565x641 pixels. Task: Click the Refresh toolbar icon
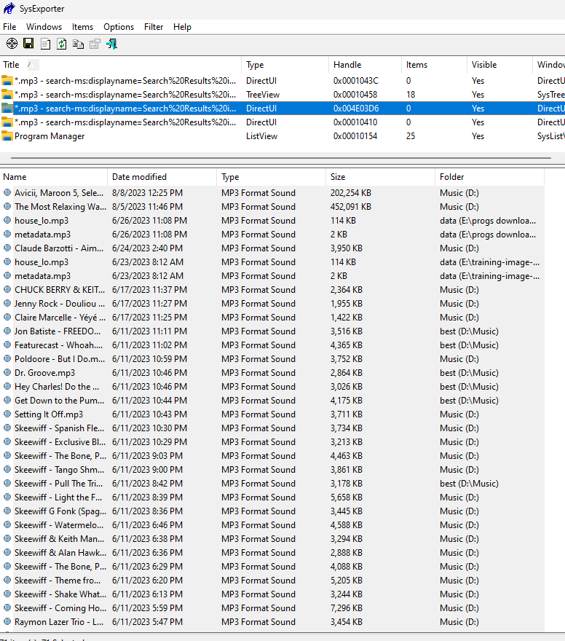(62, 44)
